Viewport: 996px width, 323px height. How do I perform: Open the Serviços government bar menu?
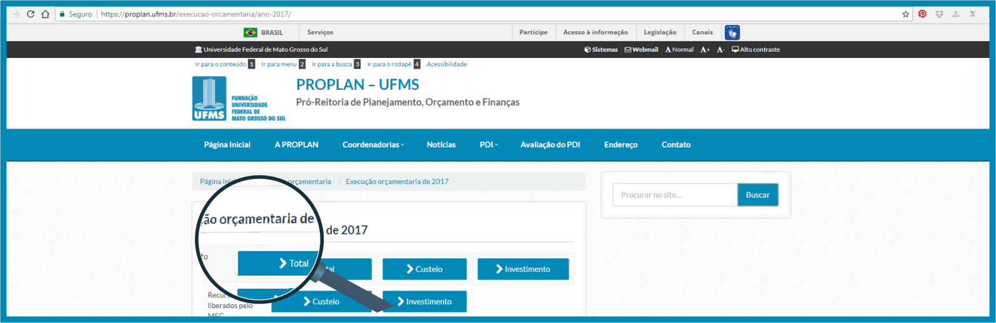320,32
